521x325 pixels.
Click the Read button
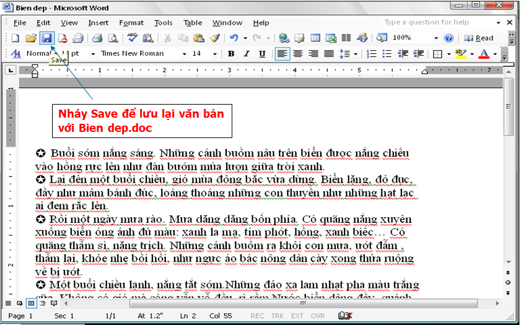[479, 38]
